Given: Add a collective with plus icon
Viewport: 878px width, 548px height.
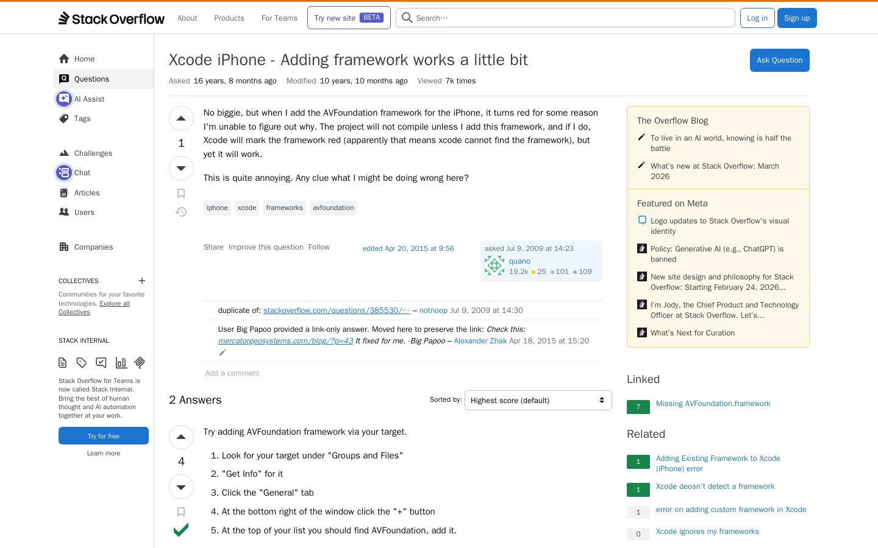Looking at the screenshot, I should coord(142,281).
